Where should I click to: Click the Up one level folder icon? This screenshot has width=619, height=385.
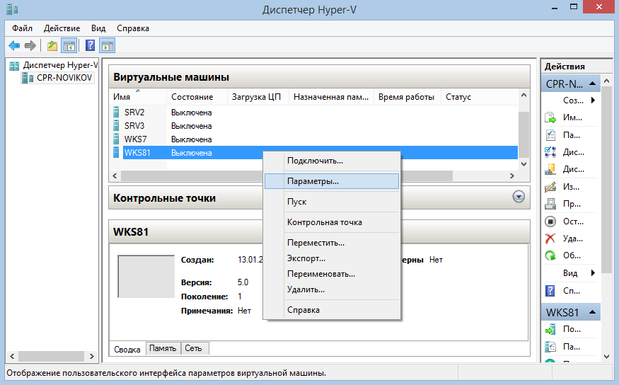(x=52, y=46)
